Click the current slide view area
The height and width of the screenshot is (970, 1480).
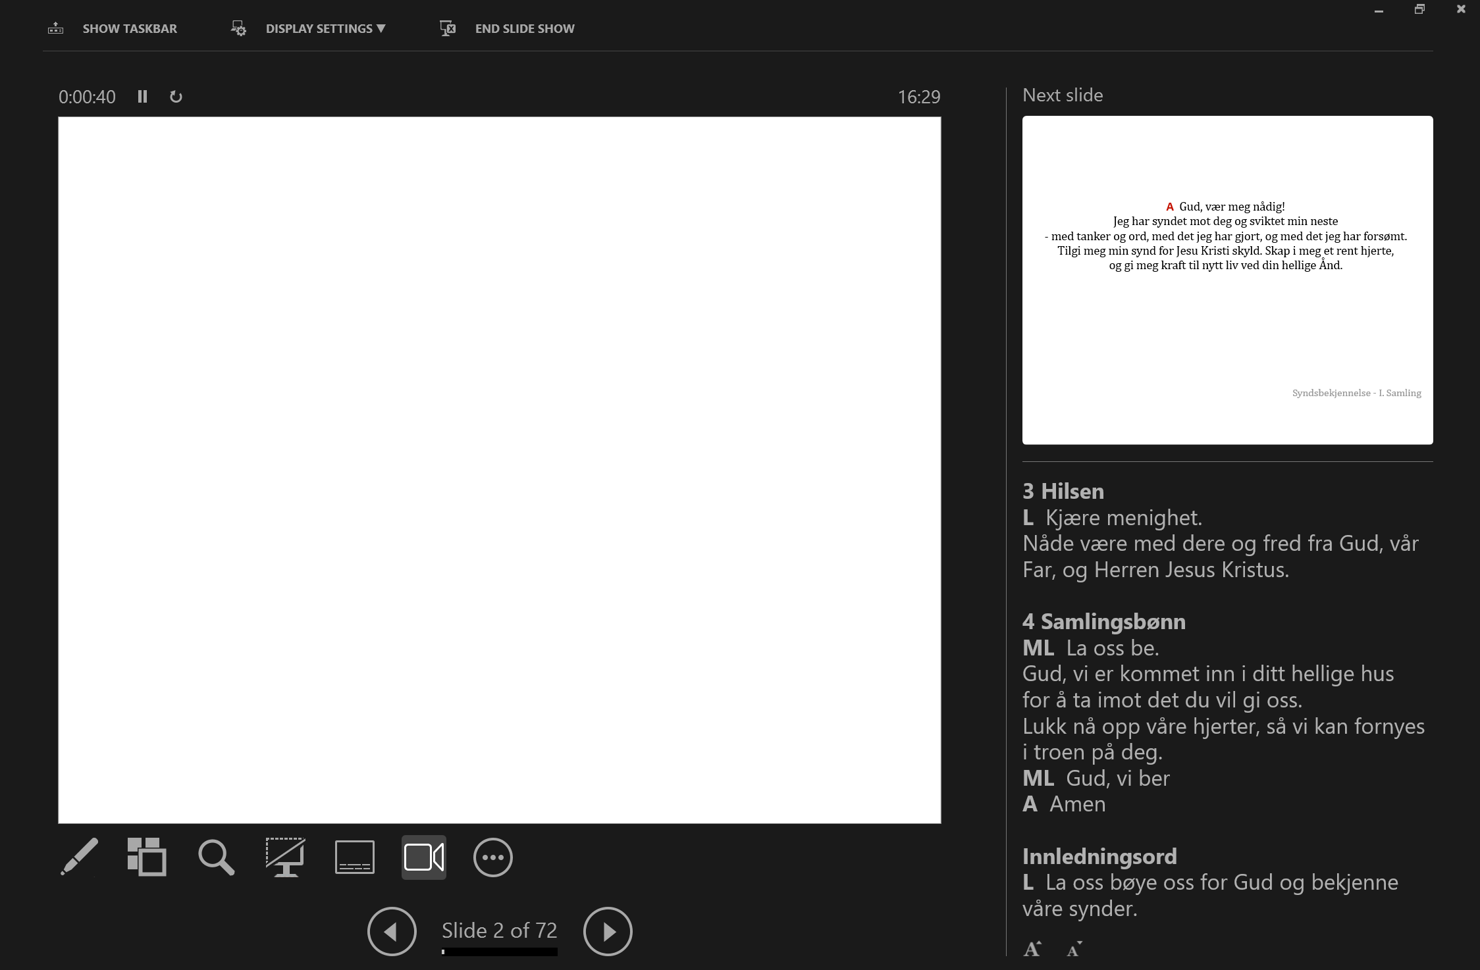coord(500,470)
